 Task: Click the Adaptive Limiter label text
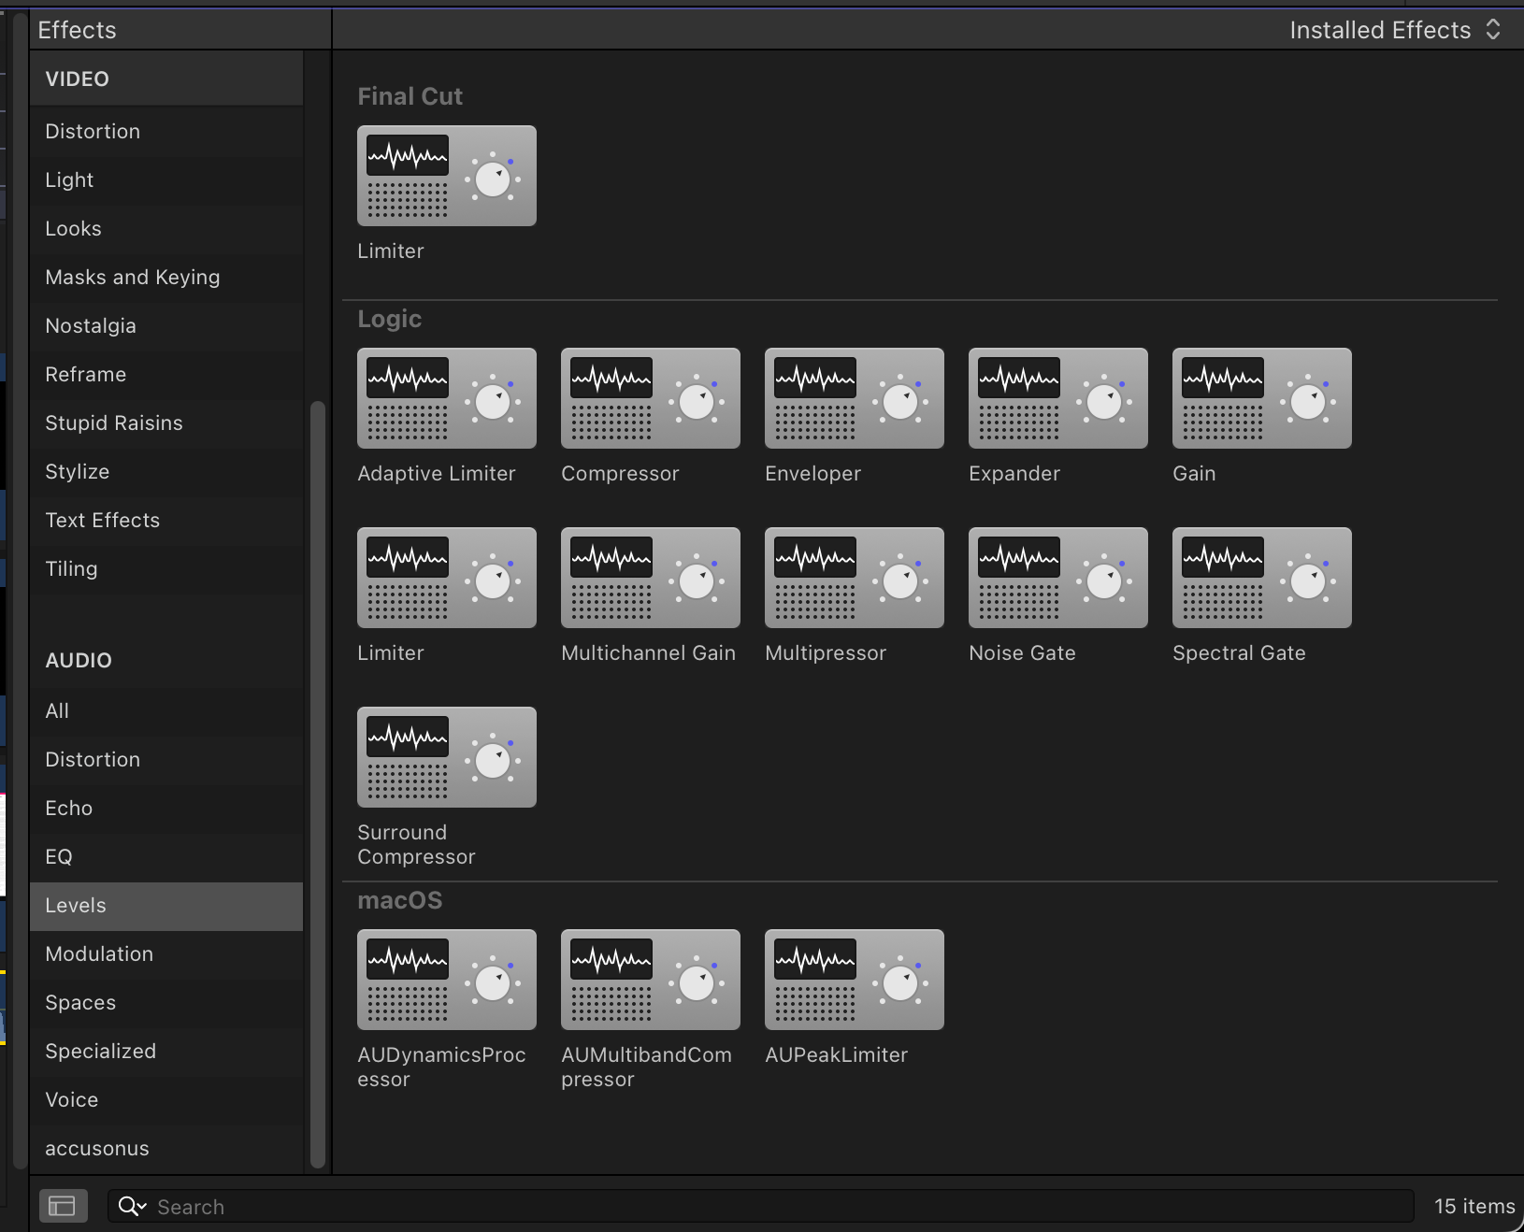[x=437, y=474]
